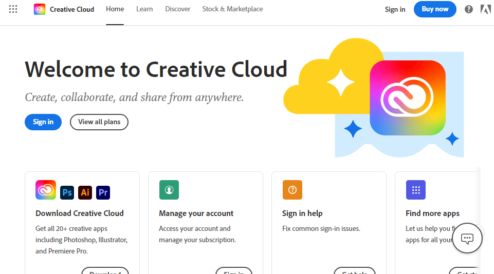494x274 pixels.
Task: Click the Buy now button
Action: (435, 9)
